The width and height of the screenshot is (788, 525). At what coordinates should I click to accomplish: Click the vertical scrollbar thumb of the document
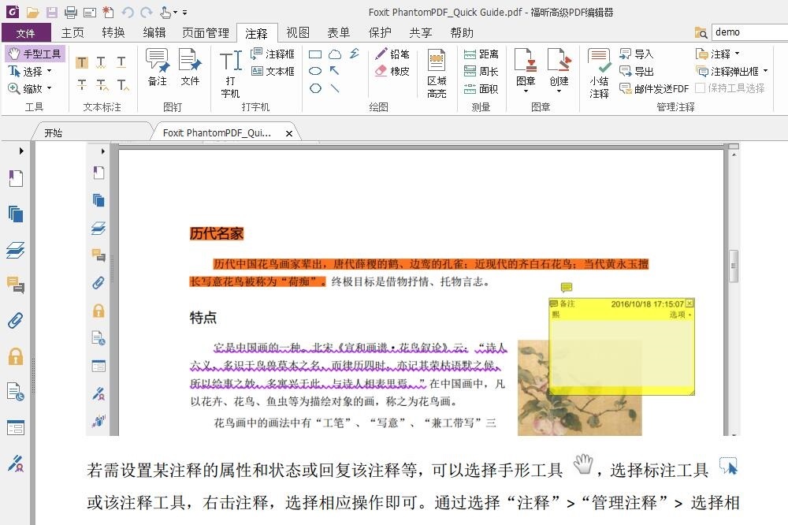734,266
